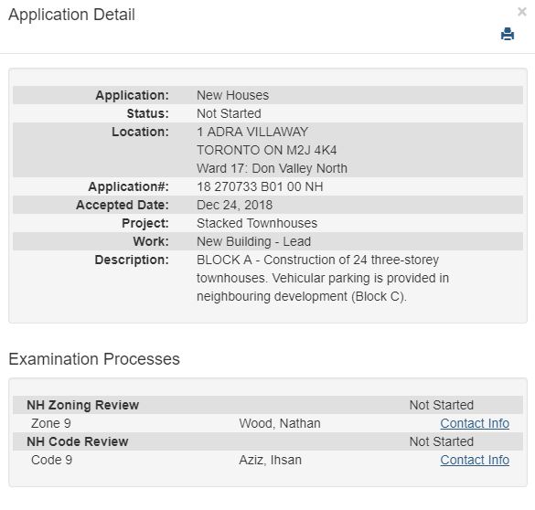This screenshot has height=510, width=535.
Task: Click the New Houses application type value
Action: 232,95
